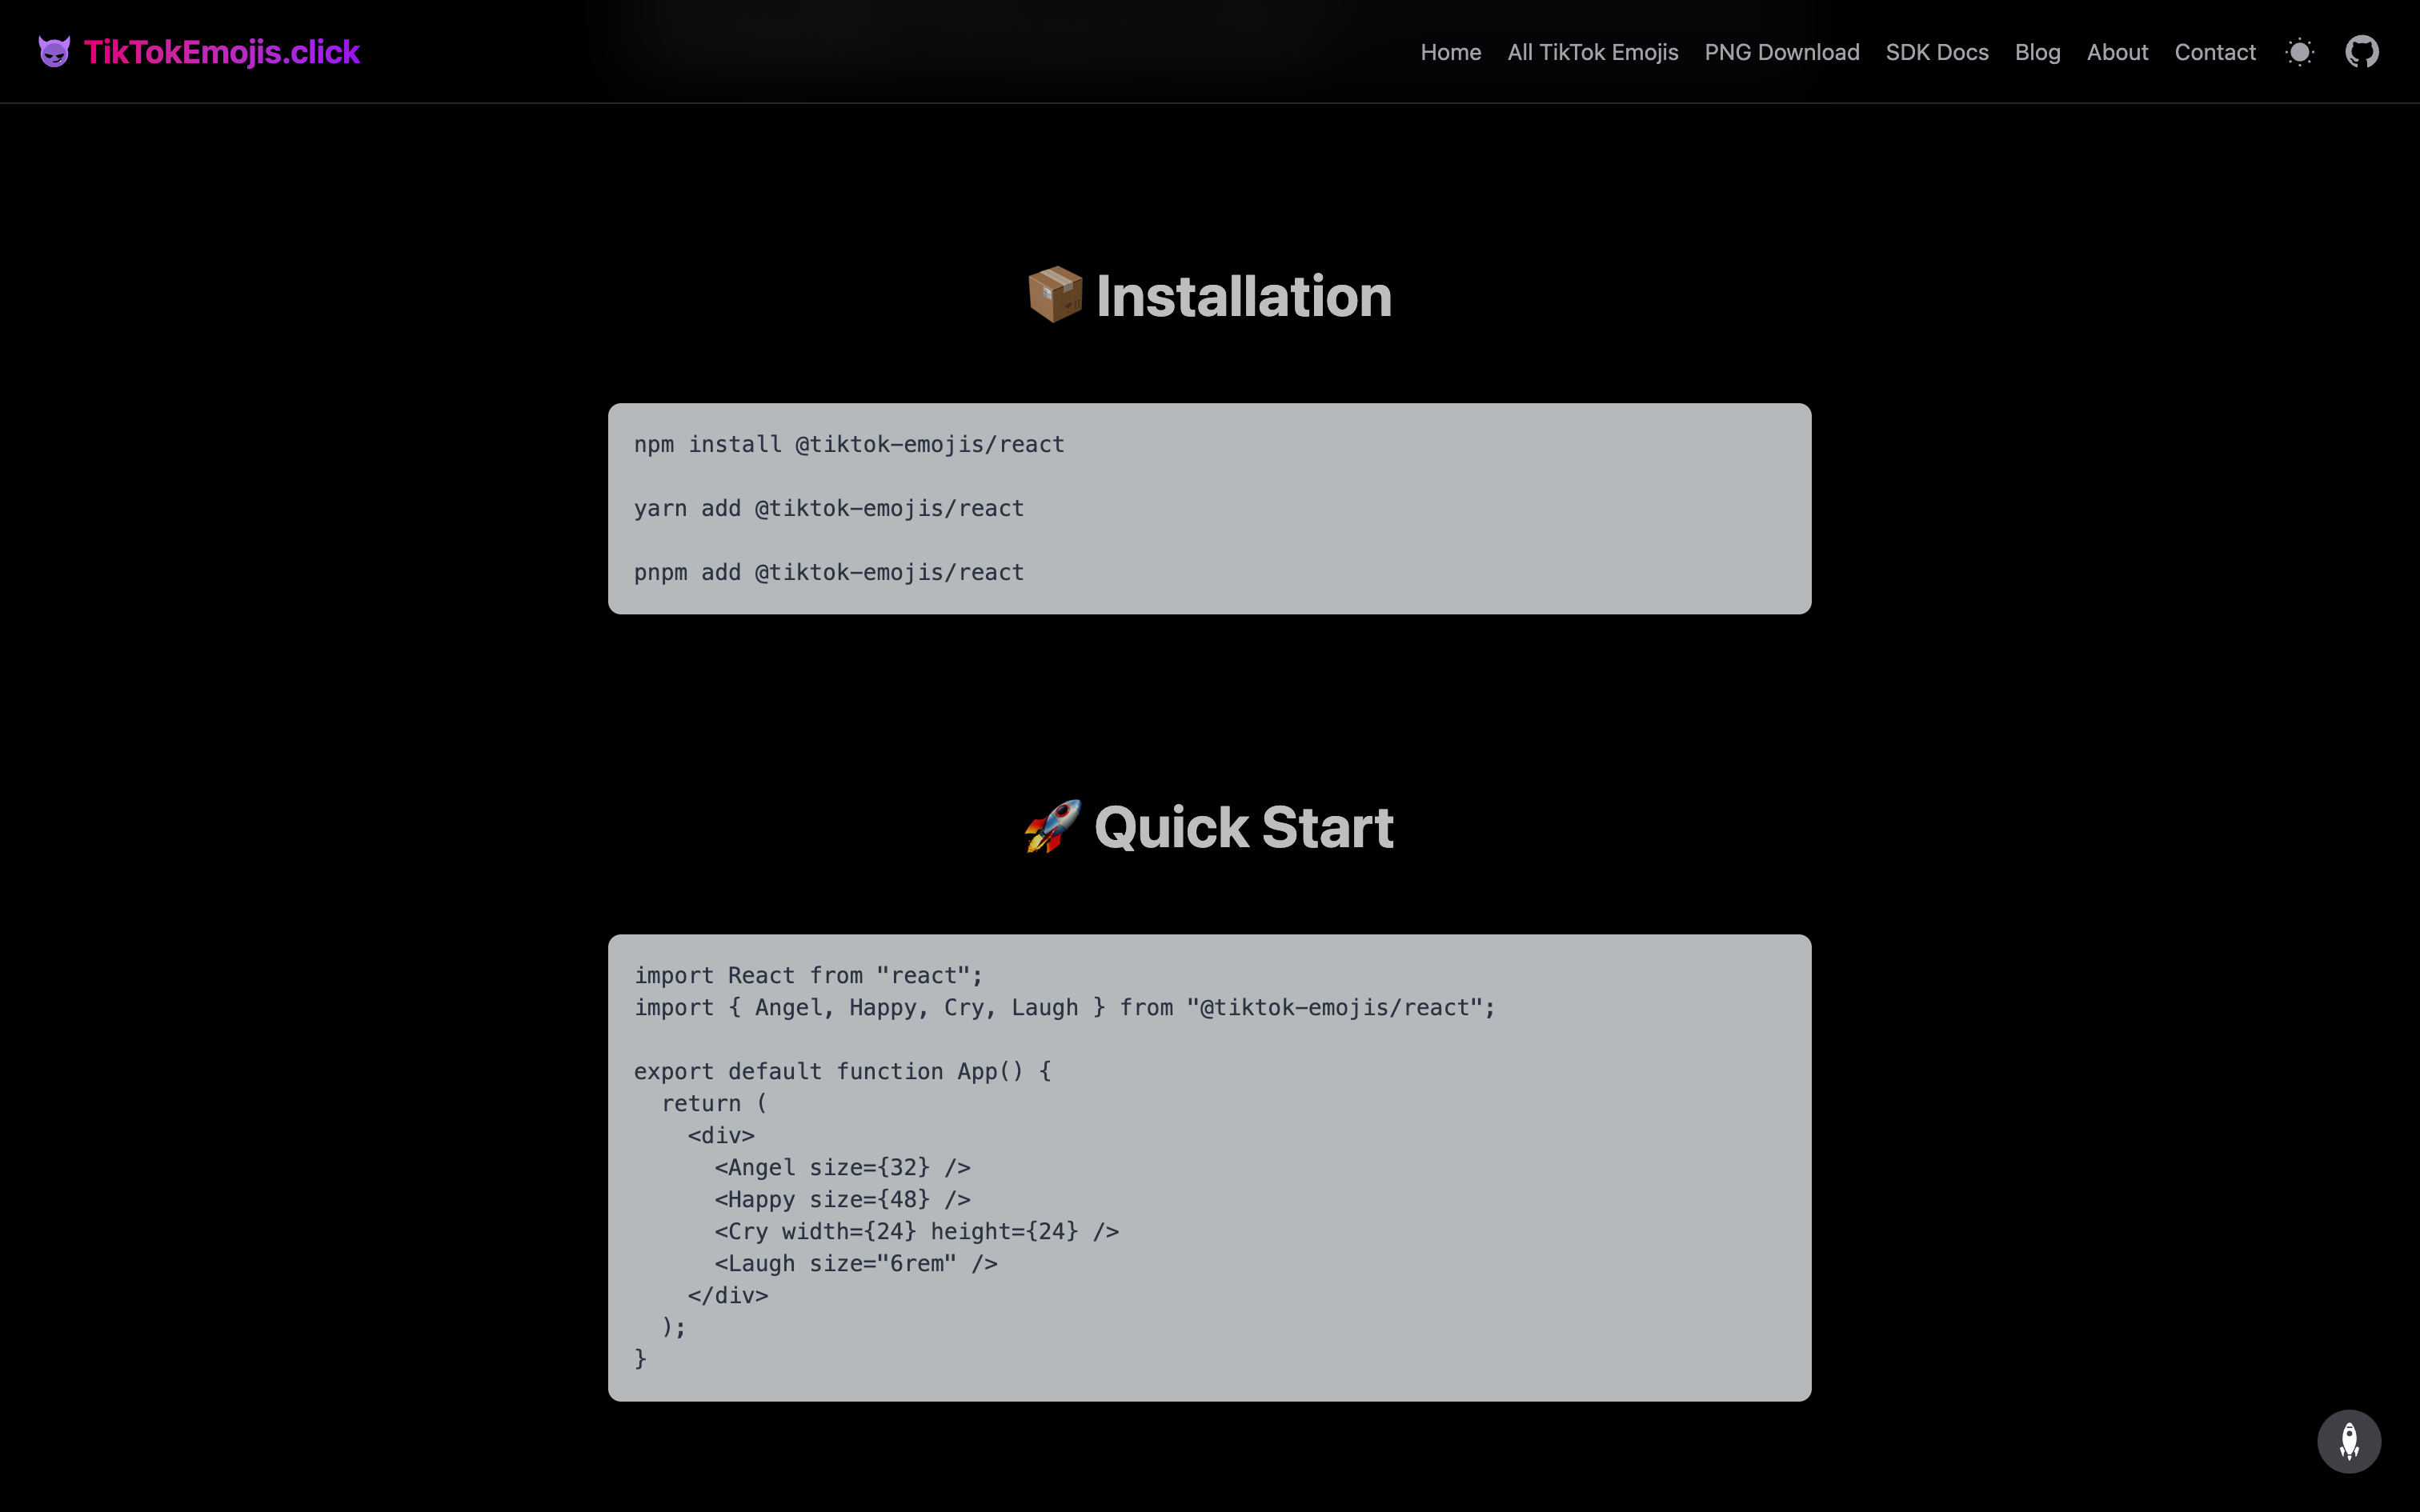
Task: Toggle the light/dark theme sun icon
Action: point(2300,52)
